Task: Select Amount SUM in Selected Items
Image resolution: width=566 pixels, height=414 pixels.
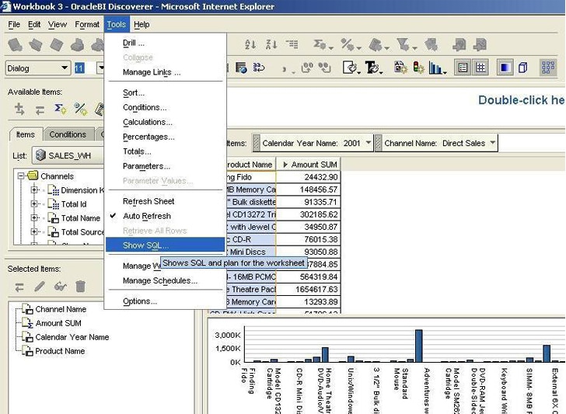Action: [58, 323]
